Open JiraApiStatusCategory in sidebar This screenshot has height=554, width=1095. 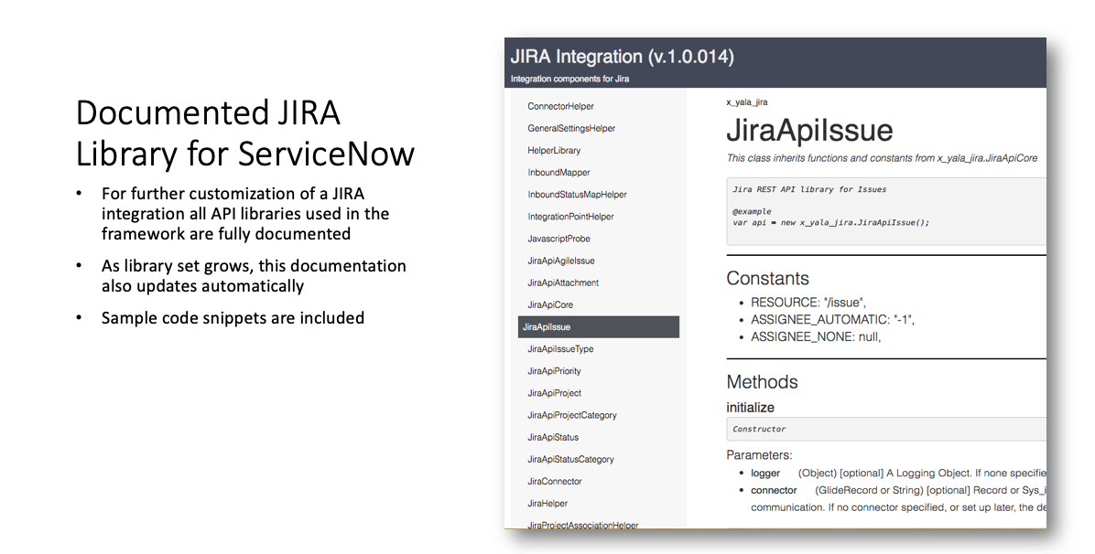570,459
